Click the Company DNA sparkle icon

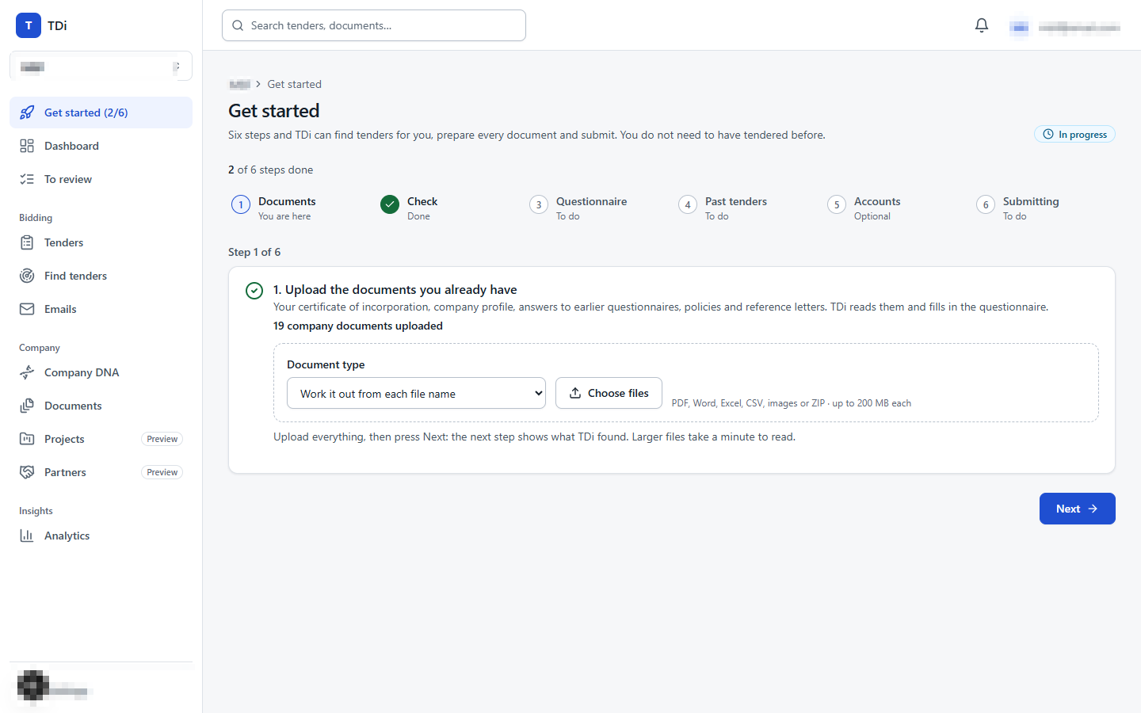[x=27, y=372]
